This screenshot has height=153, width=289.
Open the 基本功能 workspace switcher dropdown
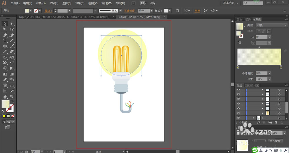point(230,3)
